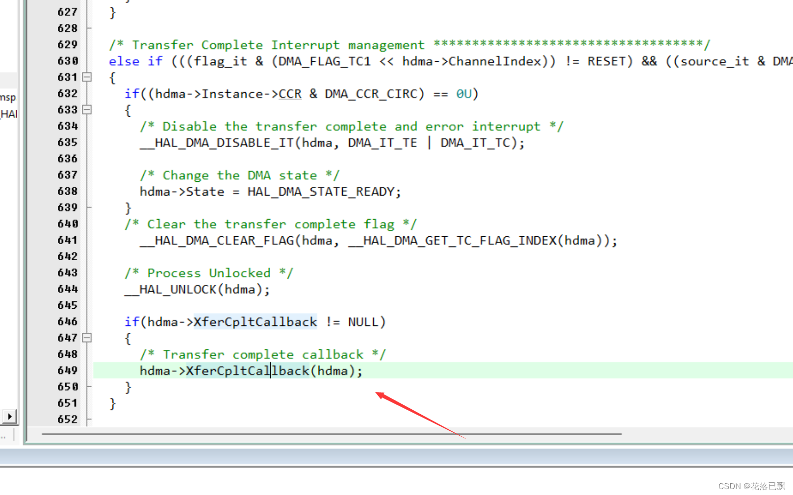Click the underlined CCR register name
This screenshot has height=495, width=793.
pos(290,94)
